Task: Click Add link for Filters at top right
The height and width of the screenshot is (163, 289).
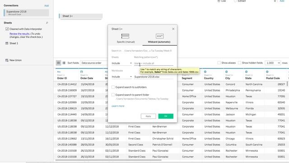Action: [282, 1]
